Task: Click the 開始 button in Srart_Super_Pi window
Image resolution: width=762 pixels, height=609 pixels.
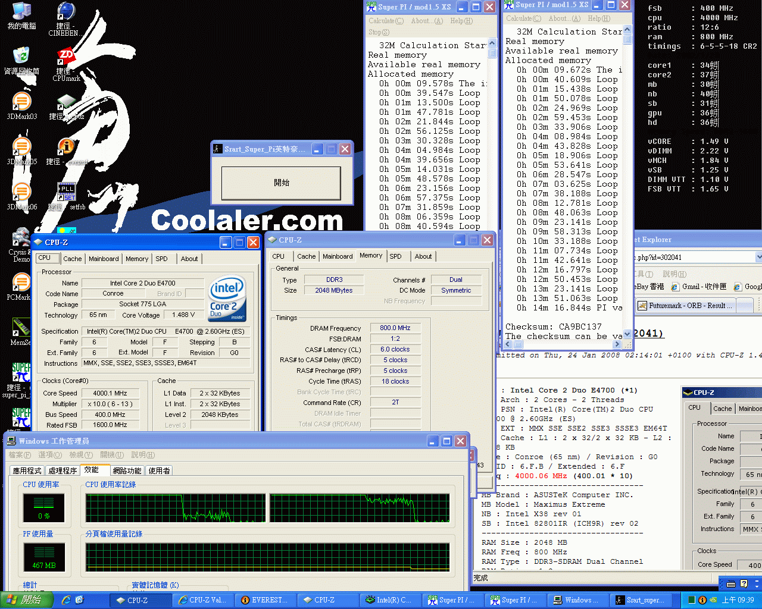Action: pos(281,183)
